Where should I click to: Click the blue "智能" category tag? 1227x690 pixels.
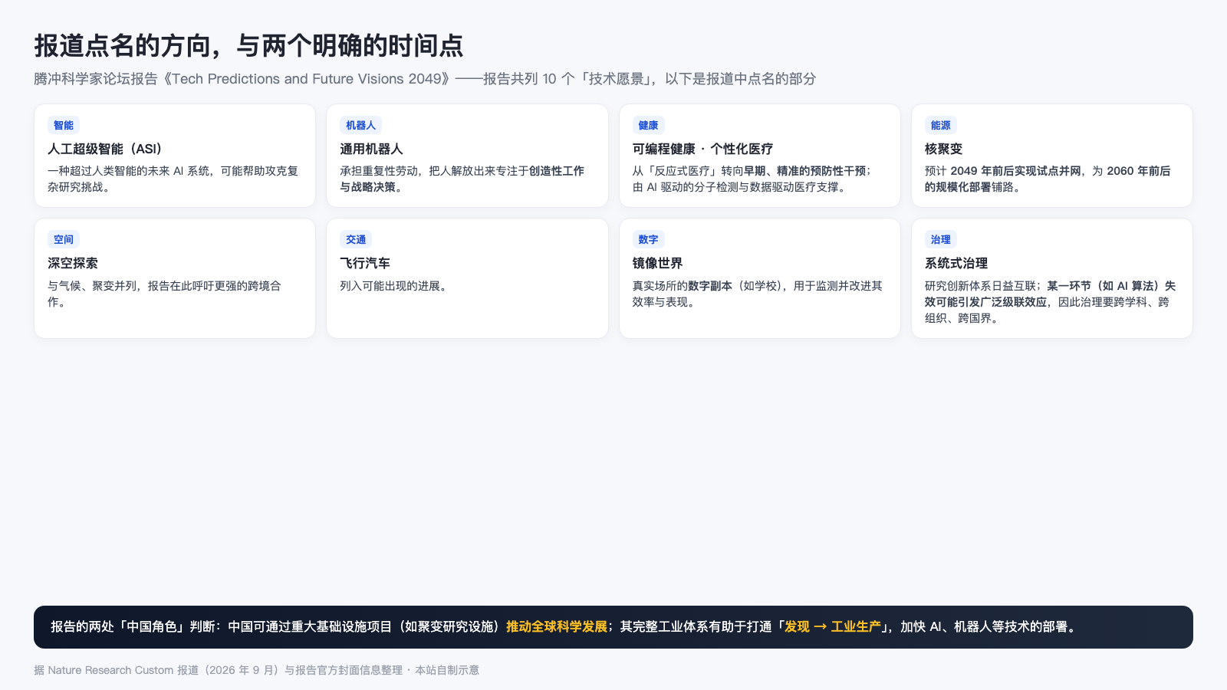(64, 125)
